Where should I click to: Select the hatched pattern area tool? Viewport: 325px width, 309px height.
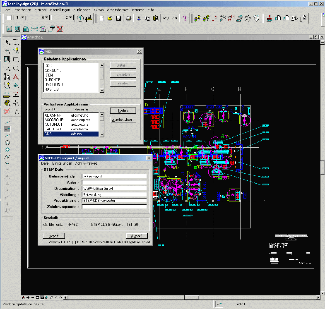(x=7, y=60)
